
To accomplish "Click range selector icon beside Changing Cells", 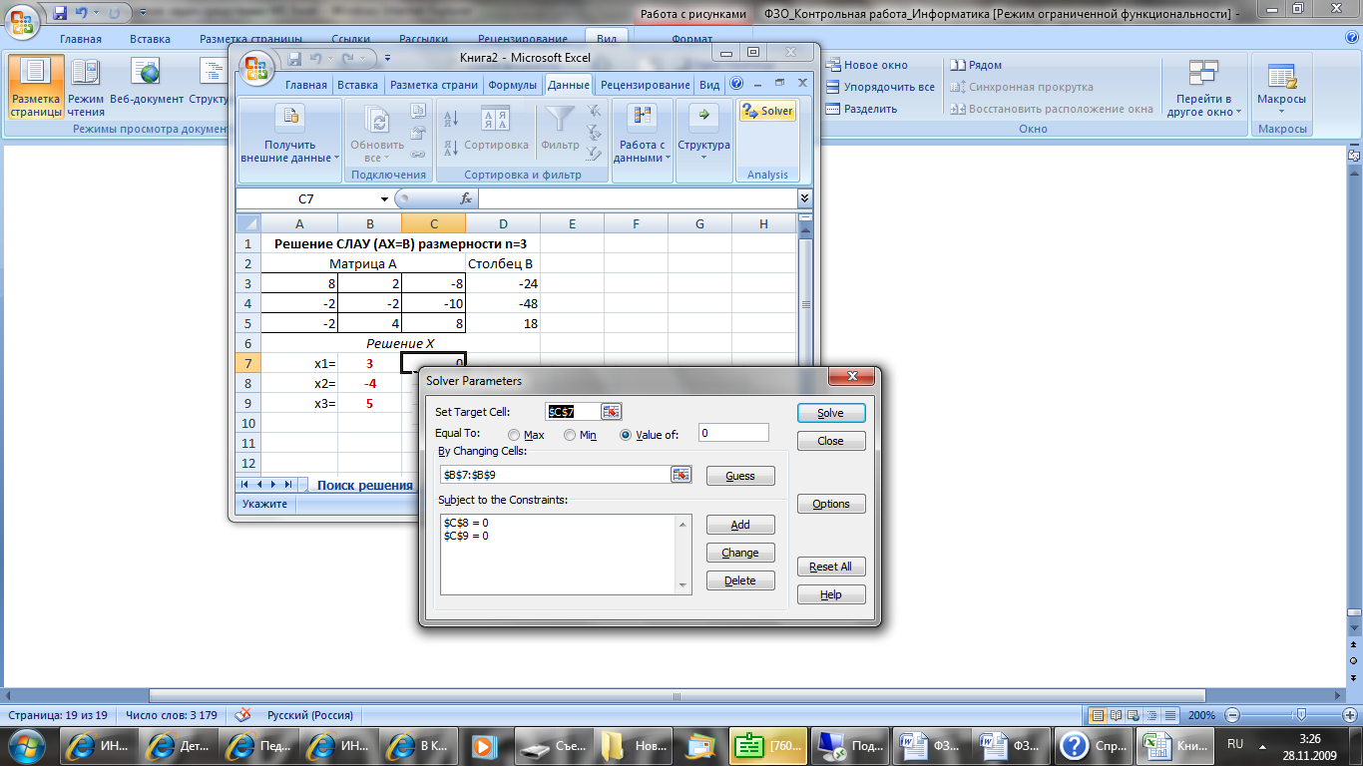I will pyautogui.click(x=681, y=475).
